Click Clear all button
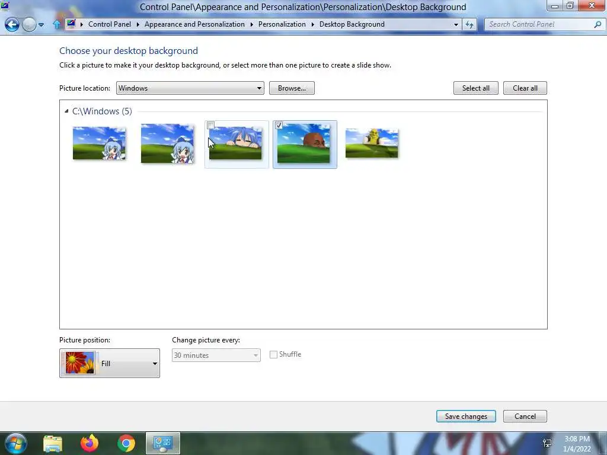Image resolution: width=607 pixels, height=455 pixels. 525,88
